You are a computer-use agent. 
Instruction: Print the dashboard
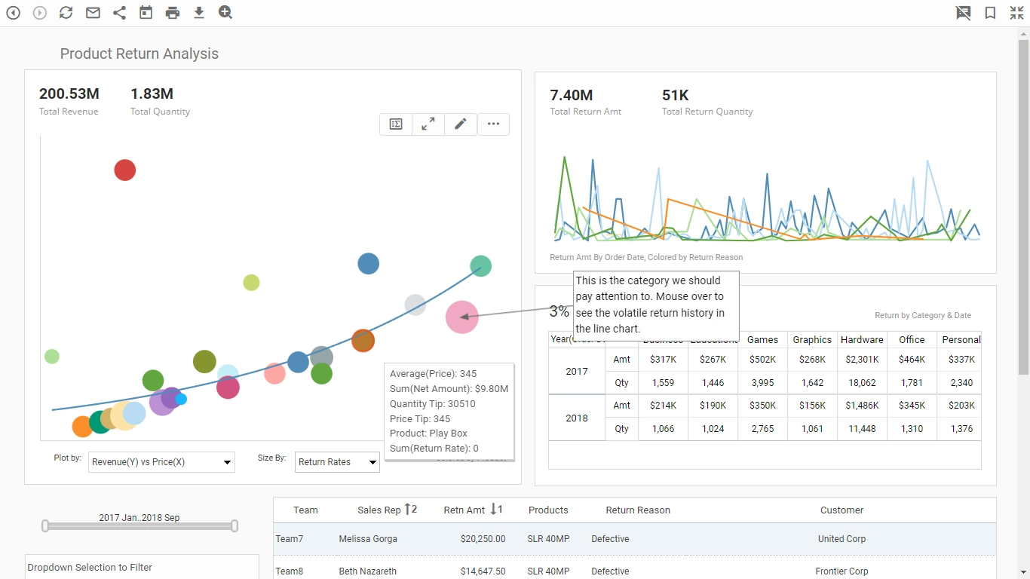(x=172, y=12)
